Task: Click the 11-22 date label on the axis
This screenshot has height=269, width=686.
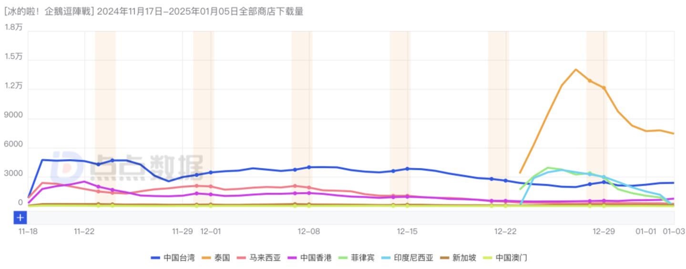Action: point(84,231)
